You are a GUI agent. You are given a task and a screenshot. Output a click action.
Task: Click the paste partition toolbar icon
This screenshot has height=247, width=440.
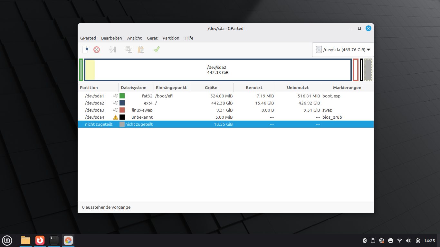click(x=141, y=50)
